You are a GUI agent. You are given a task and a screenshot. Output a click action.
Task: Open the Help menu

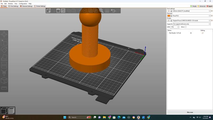pyautogui.click(x=30, y=4)
